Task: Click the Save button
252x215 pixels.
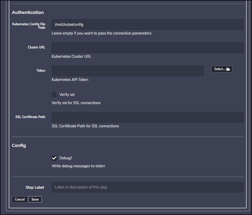Action: pyautogui.click(x=35, y=200)
